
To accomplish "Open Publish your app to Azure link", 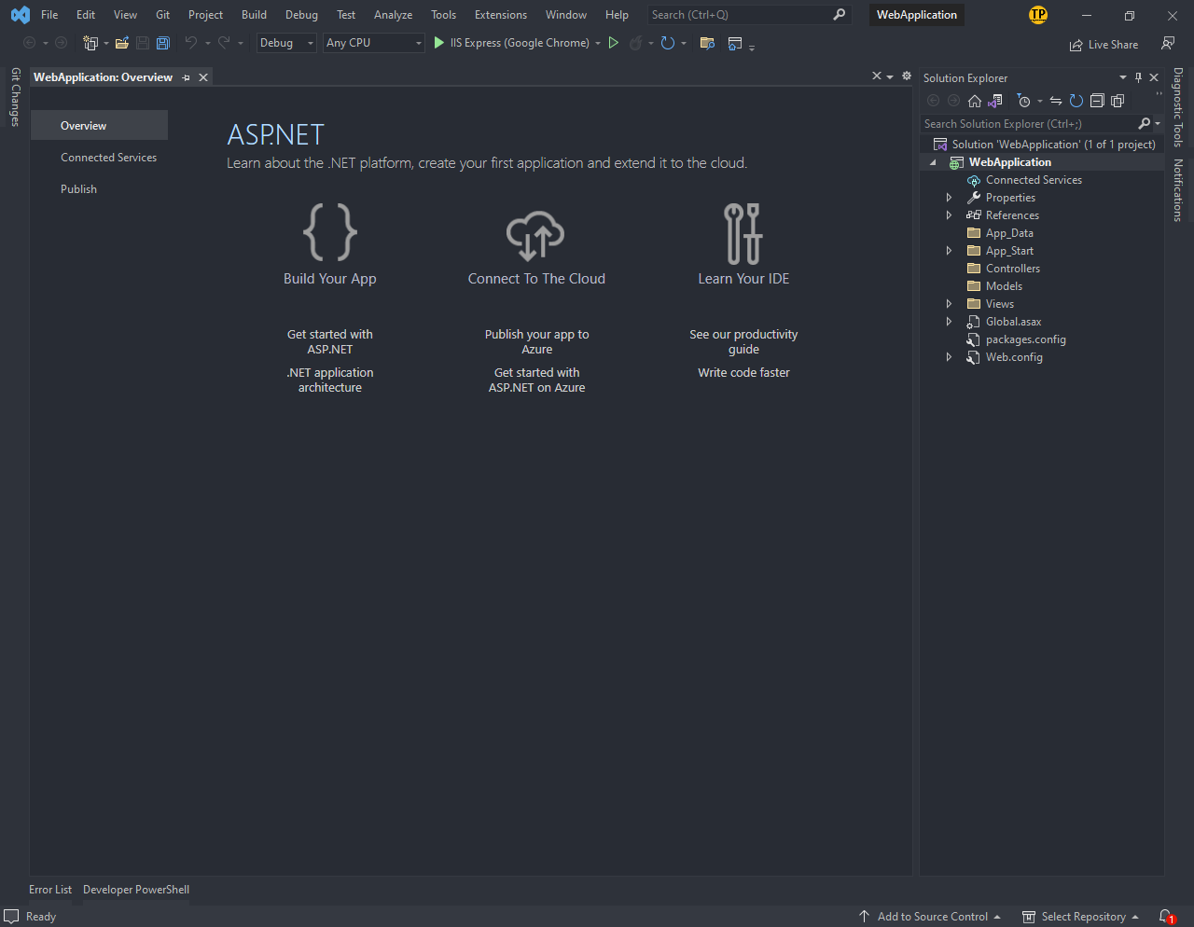I will (x=536, y=342).
